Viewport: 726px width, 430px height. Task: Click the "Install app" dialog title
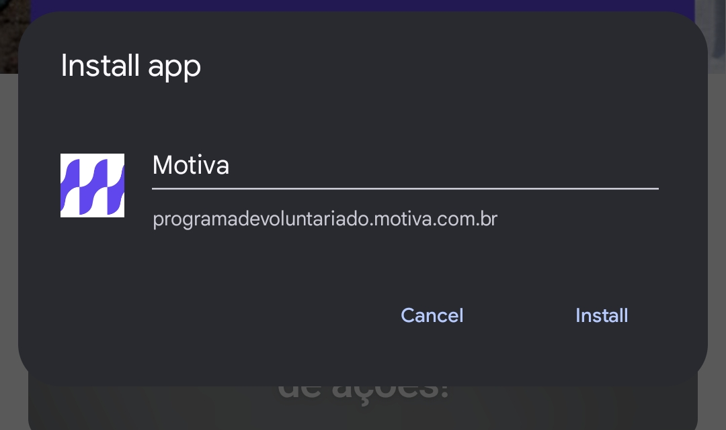click(x=131, y=66)
